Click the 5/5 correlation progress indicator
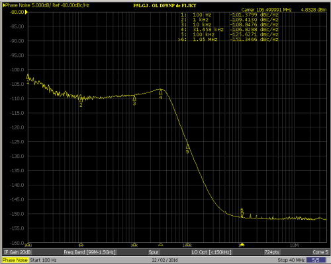Viewport: 331px width, 264px height. click(x=315, y=260)
